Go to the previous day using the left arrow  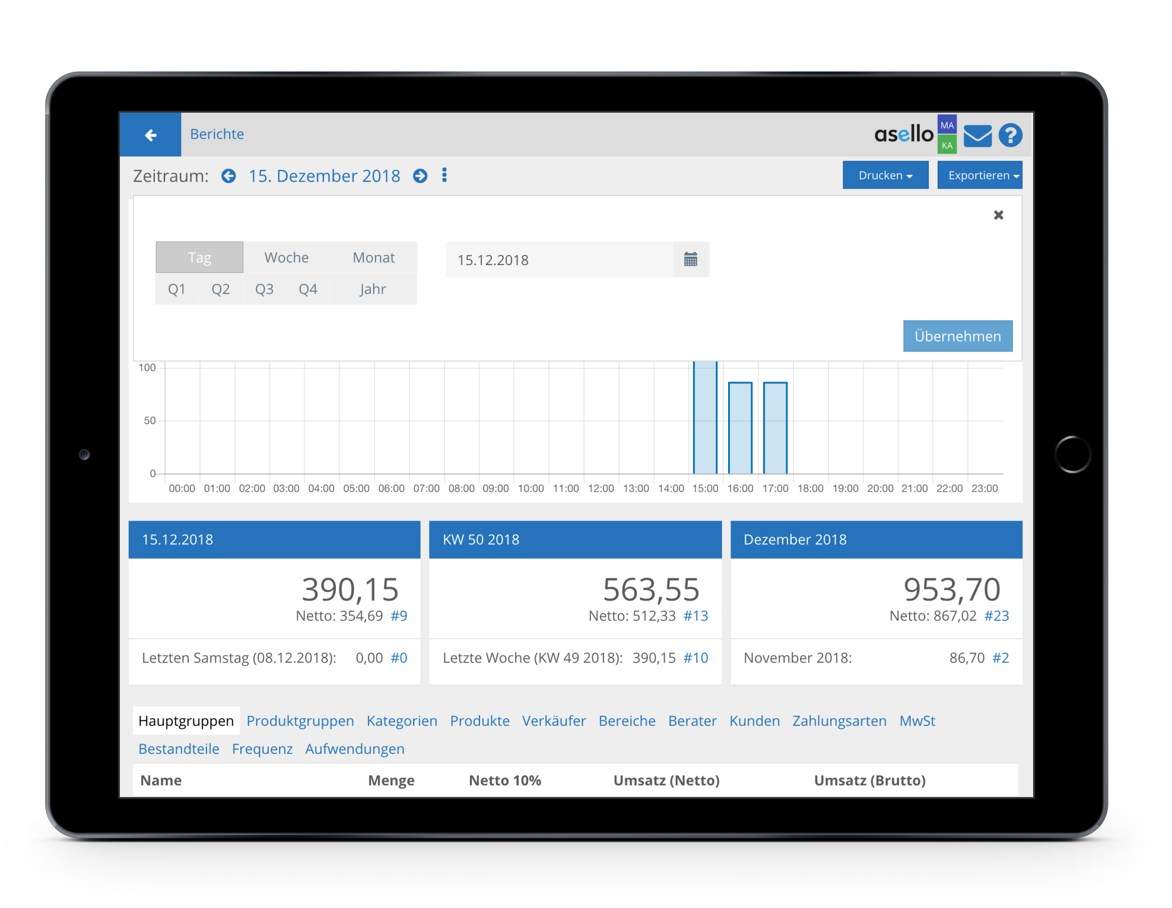tap(228, 176)
